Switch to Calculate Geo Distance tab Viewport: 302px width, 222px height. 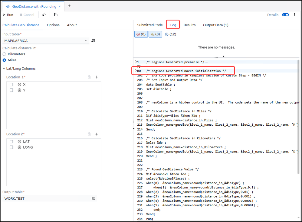click(21, 25)
